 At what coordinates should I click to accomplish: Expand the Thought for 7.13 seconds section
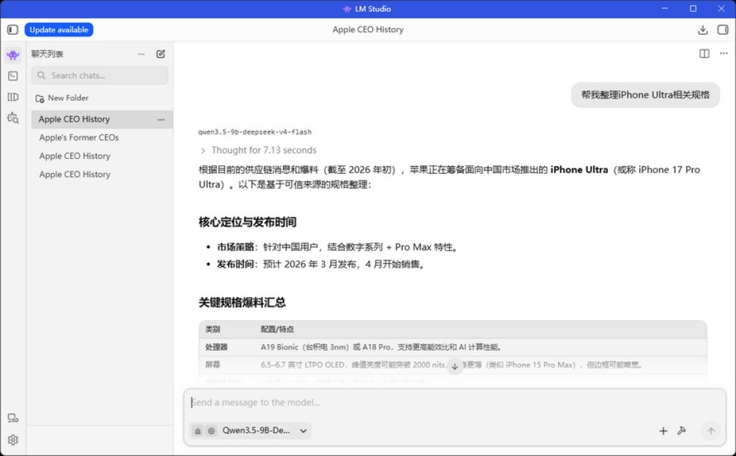point(258,150)
